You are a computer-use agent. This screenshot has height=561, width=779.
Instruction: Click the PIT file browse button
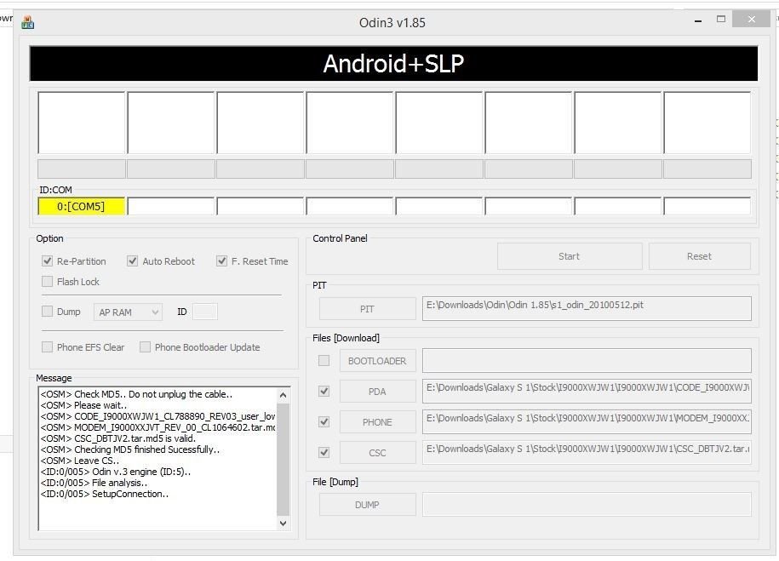[x=367, y=309]
